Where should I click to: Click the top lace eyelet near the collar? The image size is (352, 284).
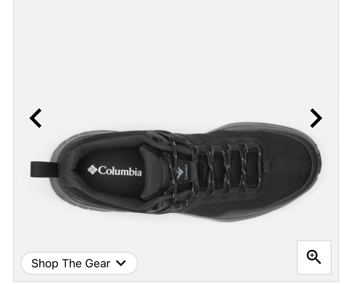(155, 139)
